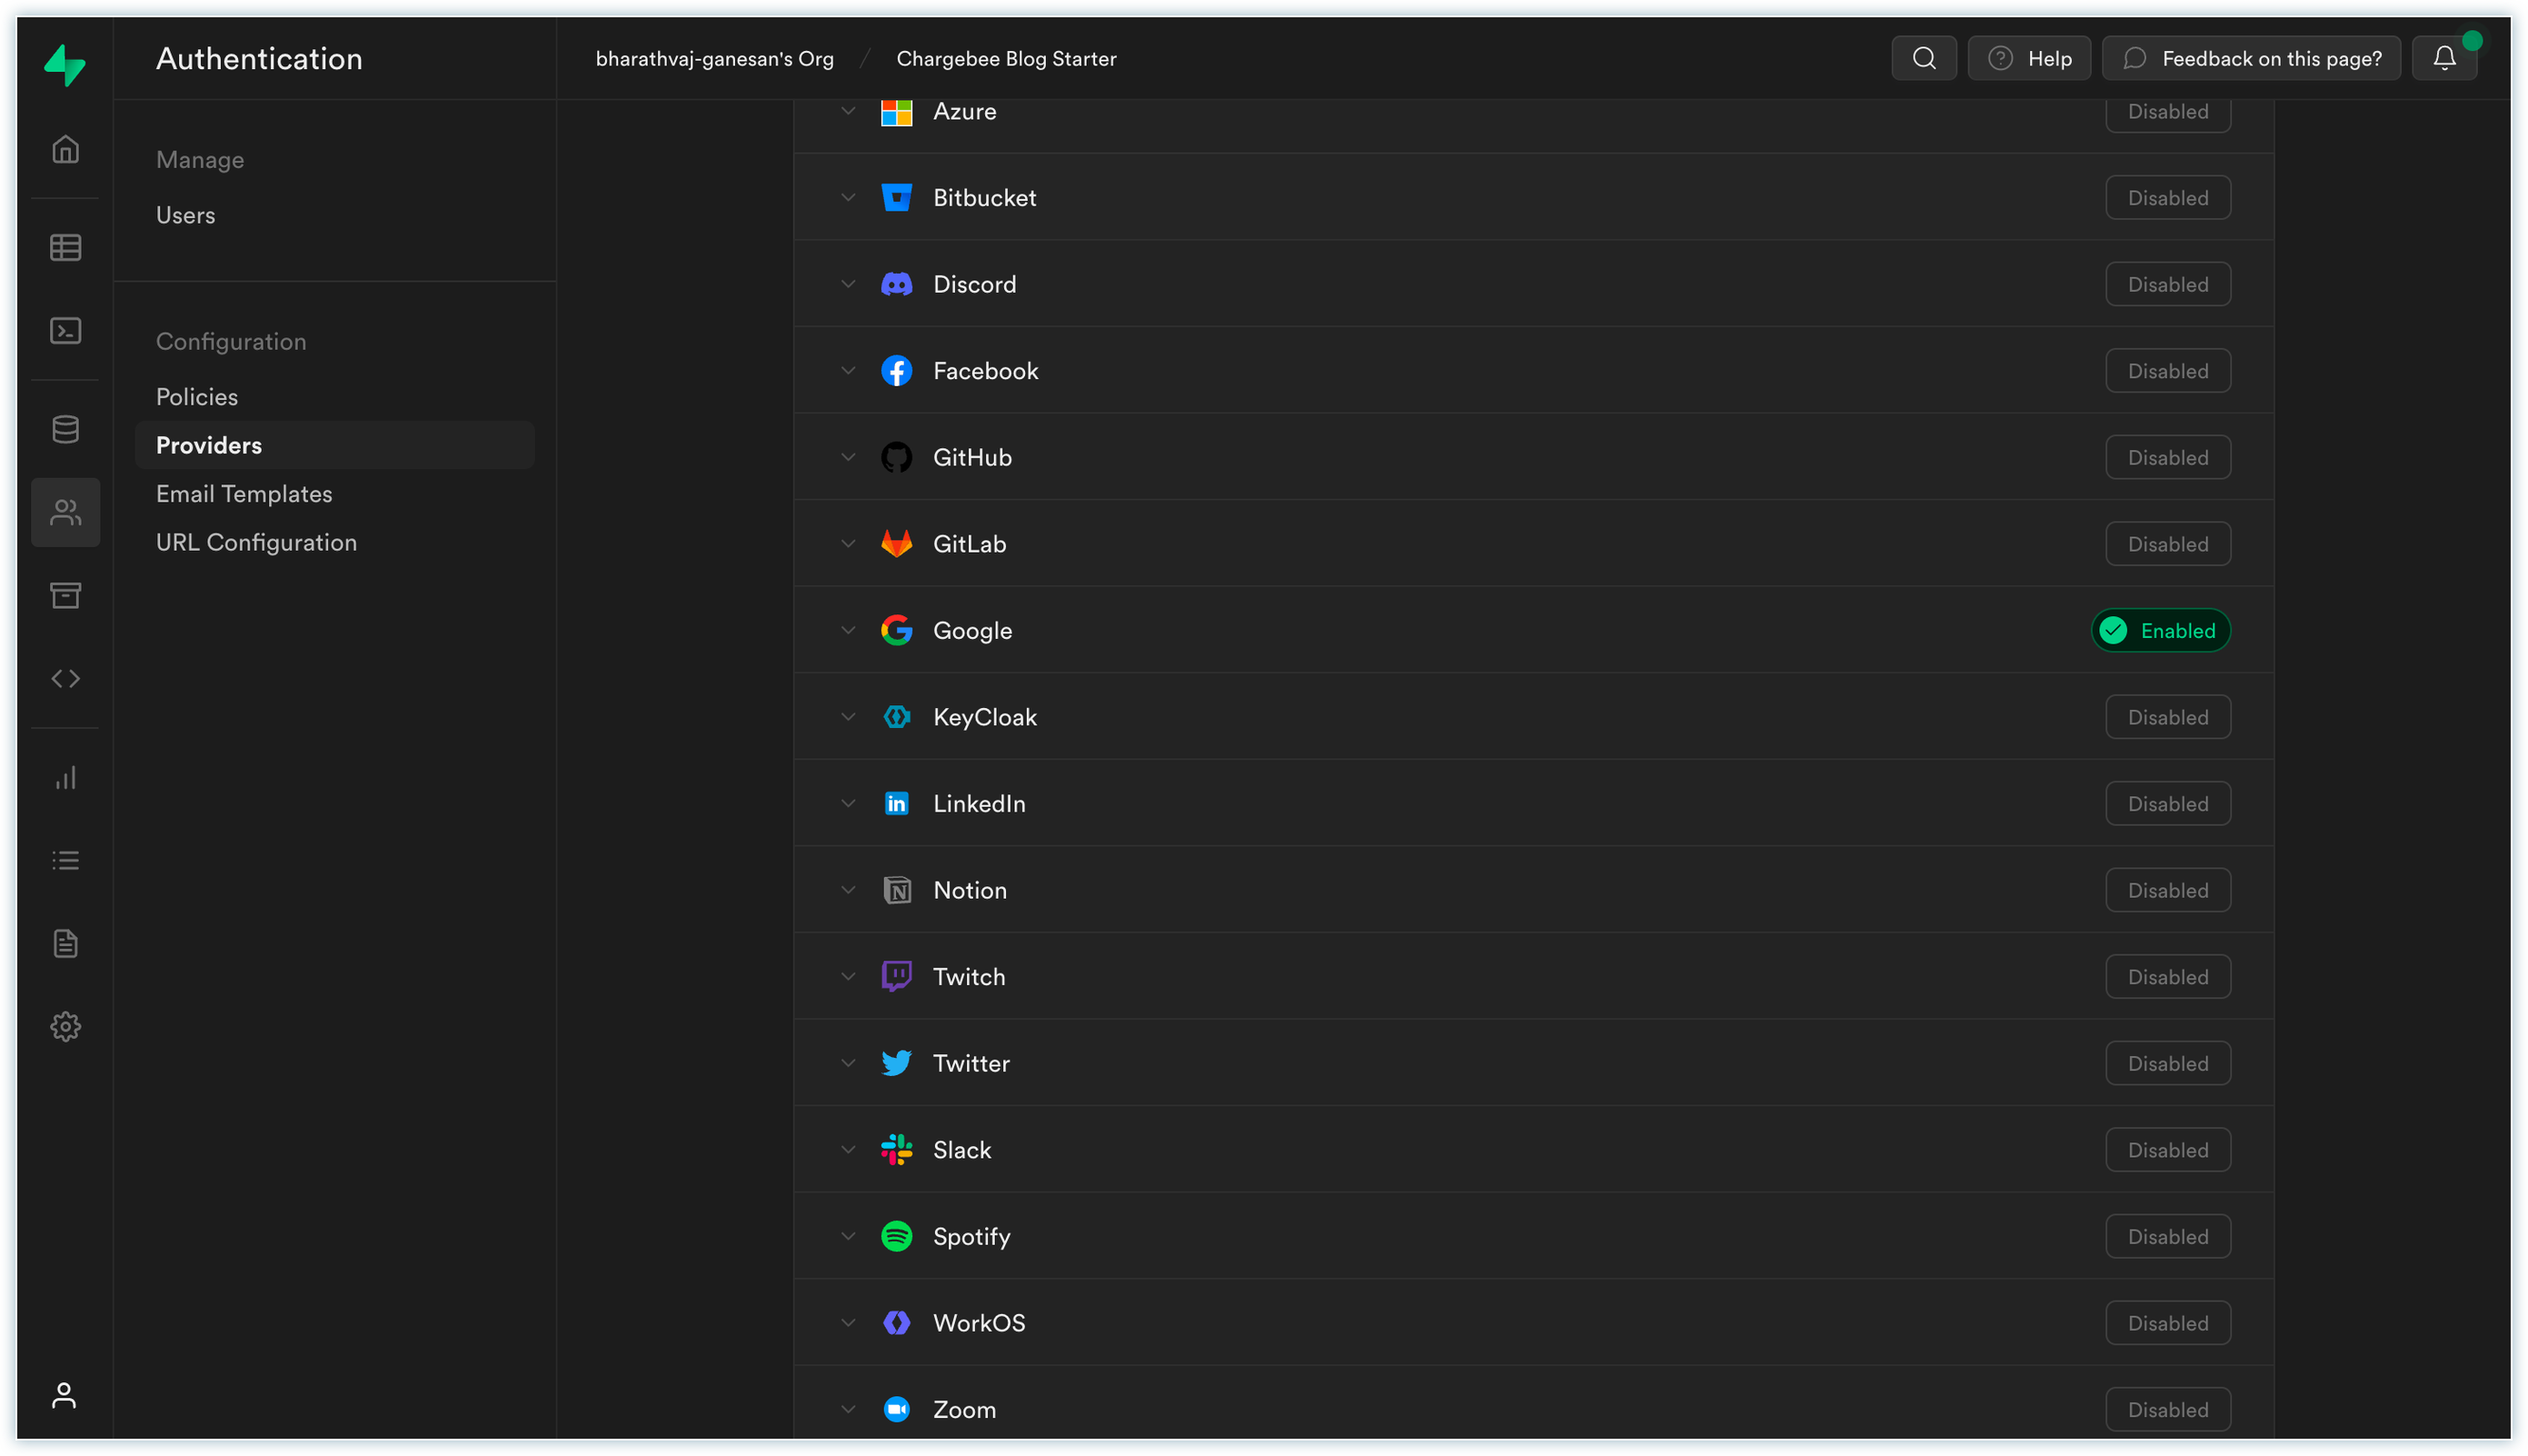Image resolution: width=2528 pixels, height=1456 pixels.
Task: Open the API Docs document icon
Action: tap(65, 943)
